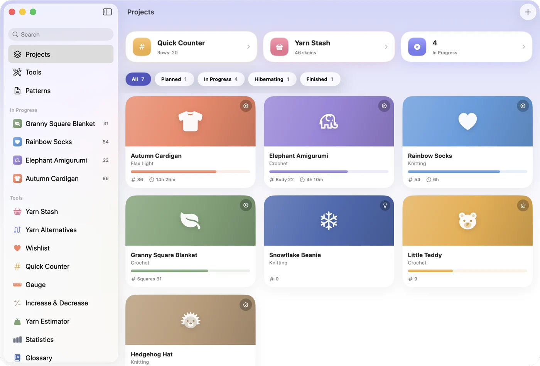This screenshot has height=366, width=540.
Task: Open the 4 In Progress card chevron
Action: 523,47
